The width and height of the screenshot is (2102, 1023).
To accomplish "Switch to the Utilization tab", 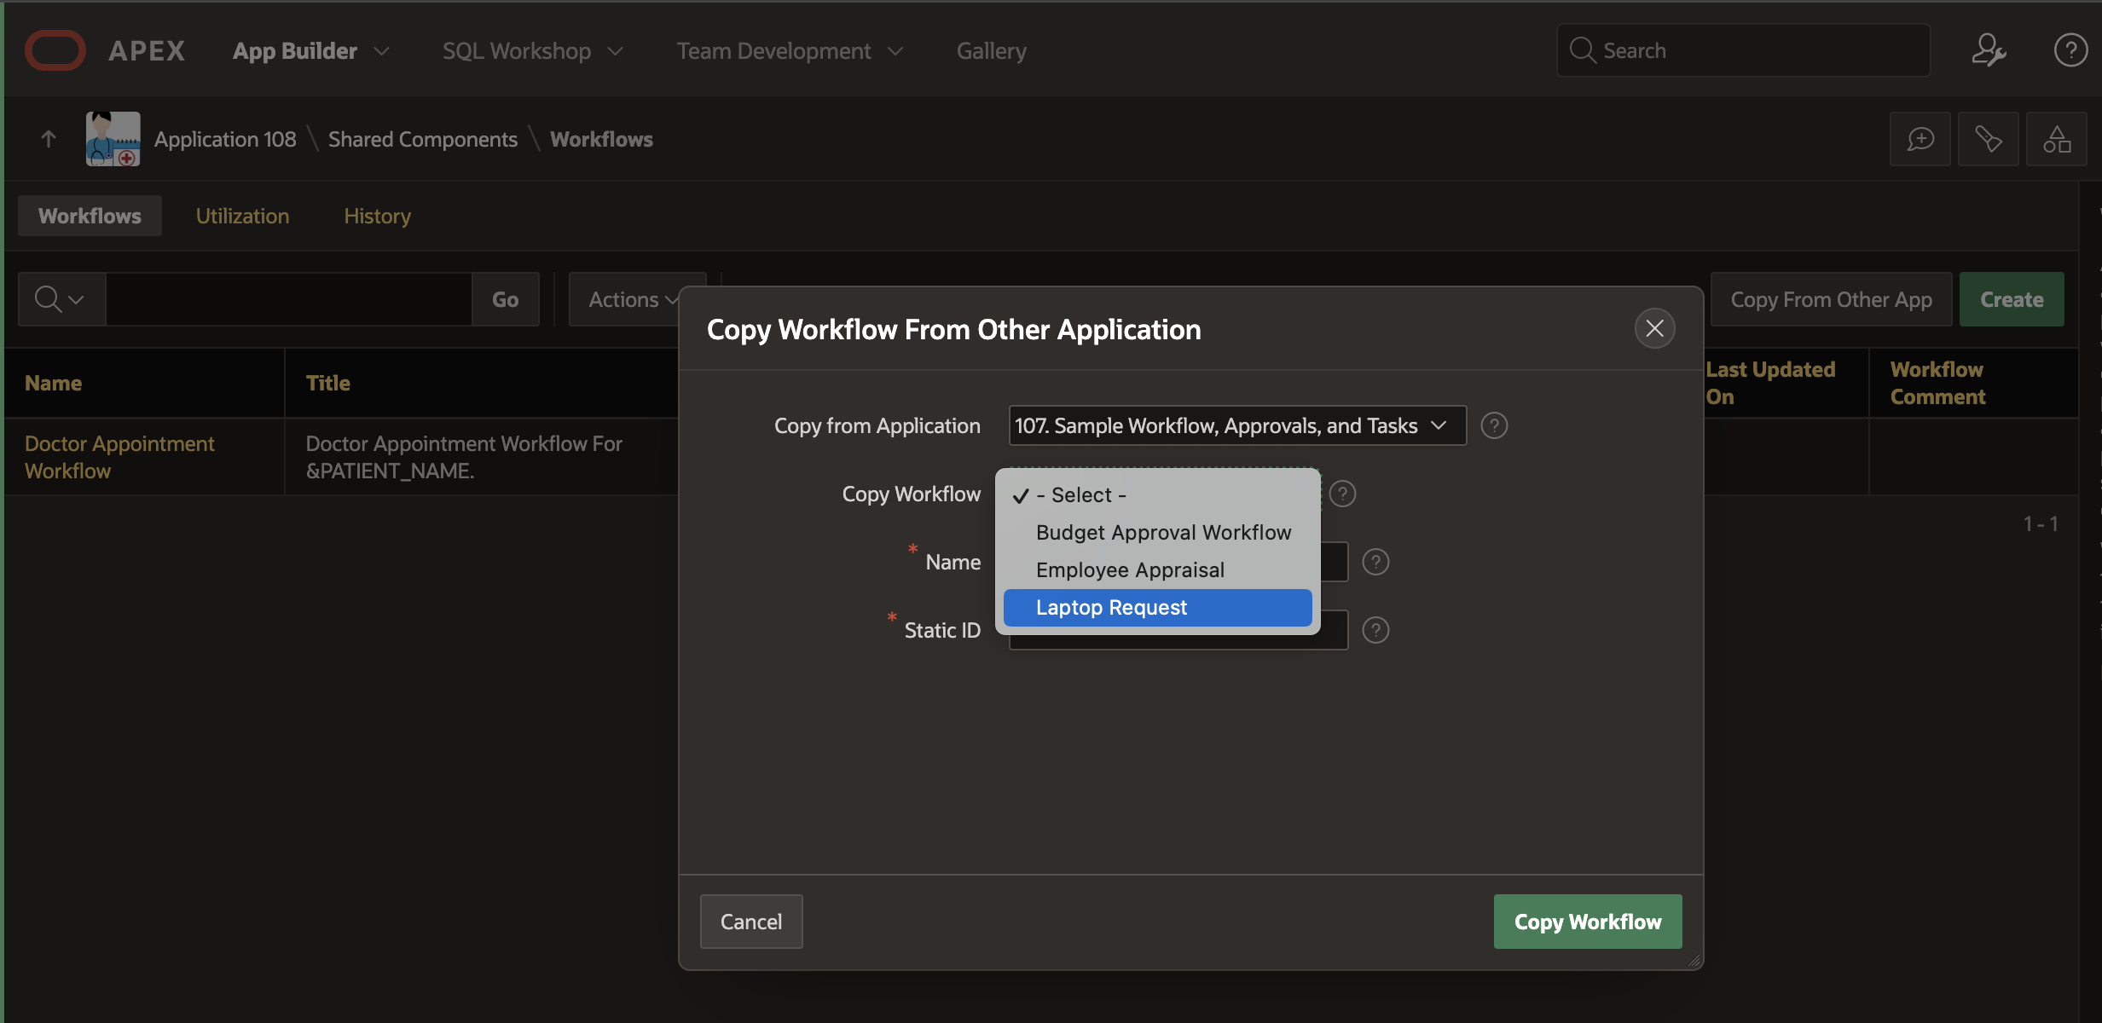I will click(242, 216).
